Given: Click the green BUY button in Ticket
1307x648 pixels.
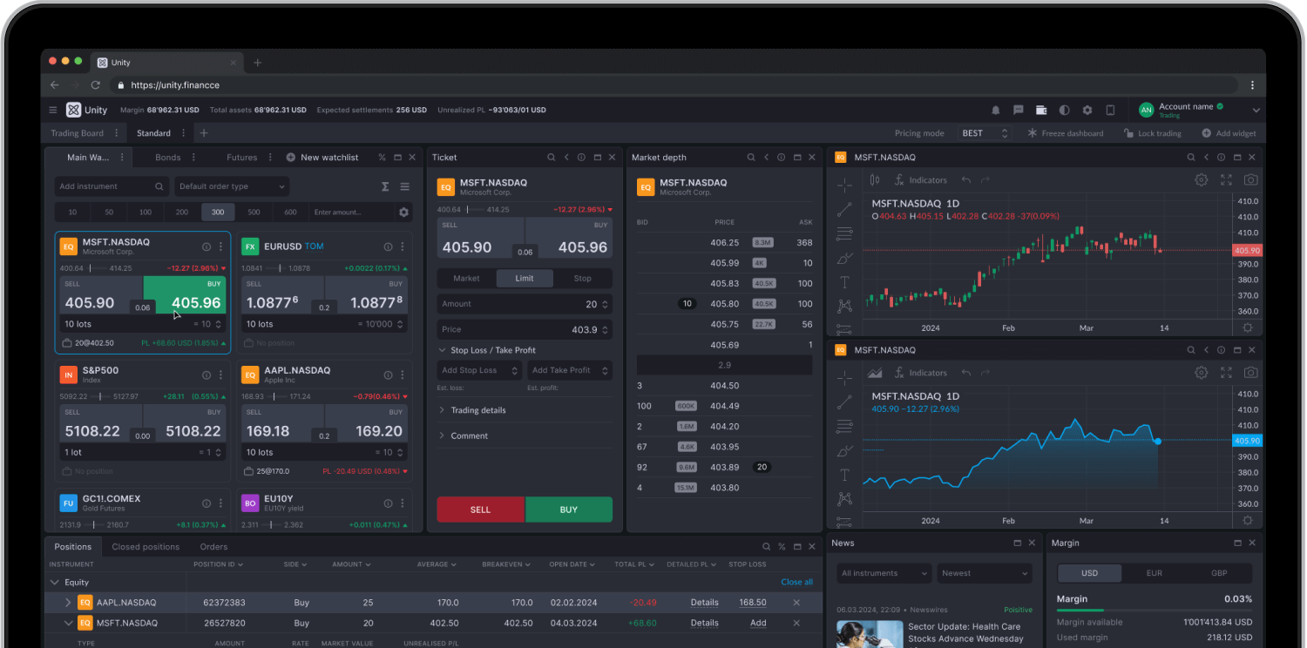Looking at the screenshot, I should tap(569, 510).
